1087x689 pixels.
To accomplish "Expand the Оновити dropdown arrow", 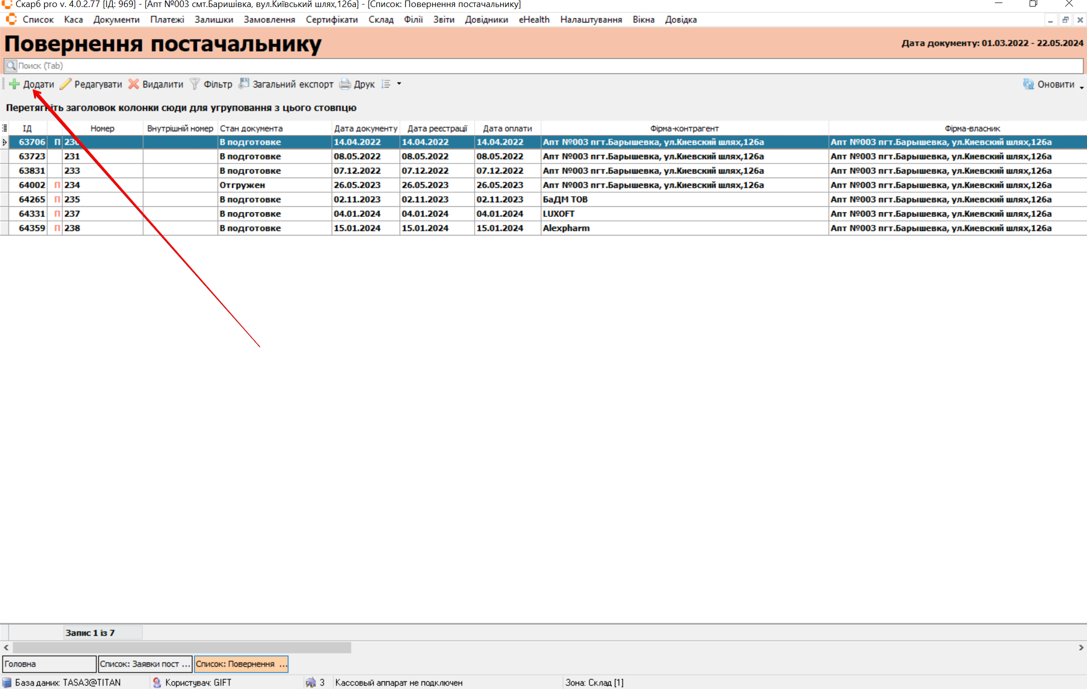I will point(1081,88).
